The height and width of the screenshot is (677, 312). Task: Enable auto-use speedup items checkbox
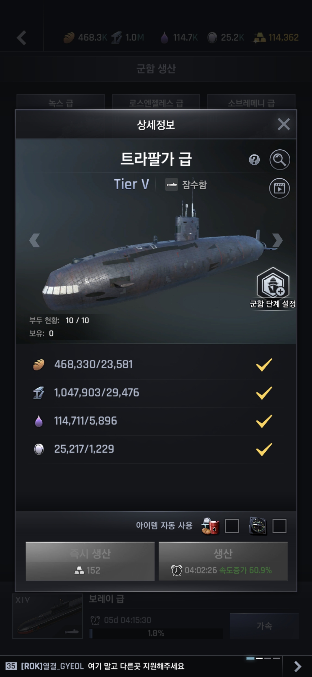(279, 526)
